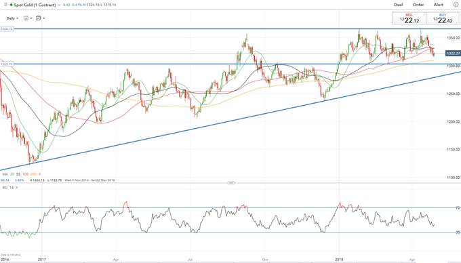Viewport: 461px width, 263px height.
Task: Switch to the Deal tab
Action: coord(399,5)
